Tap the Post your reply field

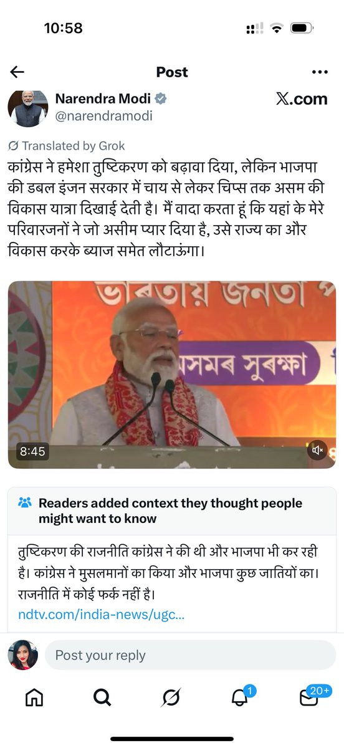(x=190, y=655)
